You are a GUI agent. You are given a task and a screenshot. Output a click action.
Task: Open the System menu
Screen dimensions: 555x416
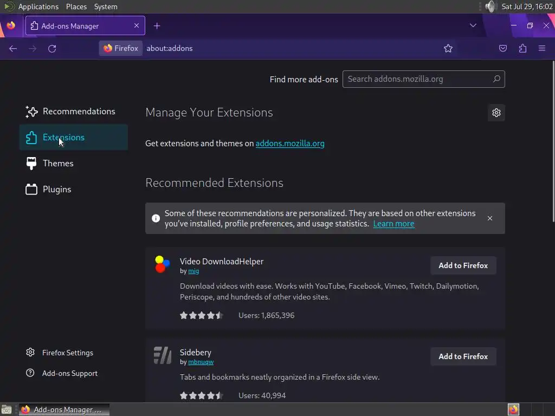106,6
